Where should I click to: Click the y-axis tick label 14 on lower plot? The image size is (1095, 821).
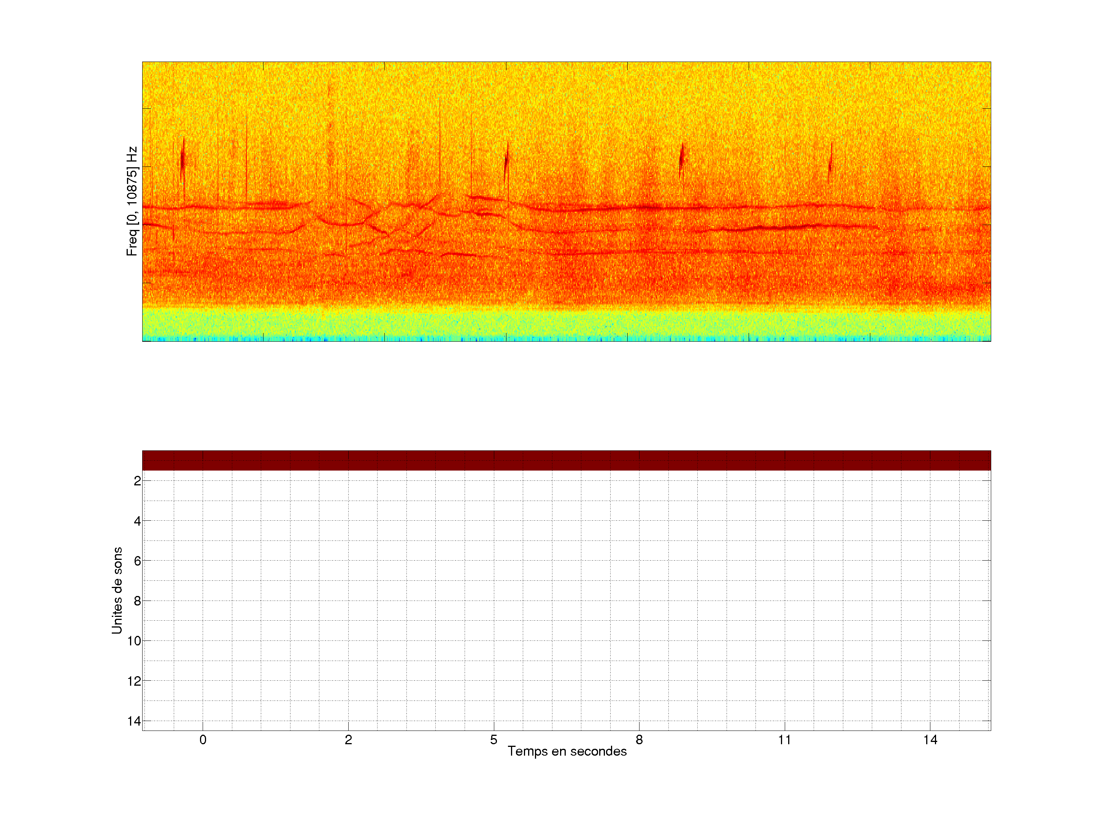(134, 721)
